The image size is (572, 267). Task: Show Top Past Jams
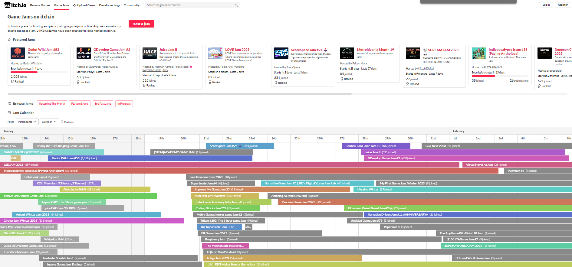coord(103,104)
